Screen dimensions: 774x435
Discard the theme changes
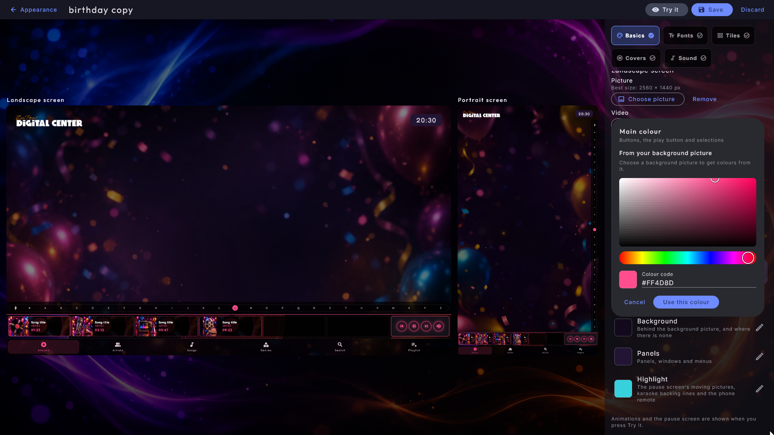[x=752, y=10]
